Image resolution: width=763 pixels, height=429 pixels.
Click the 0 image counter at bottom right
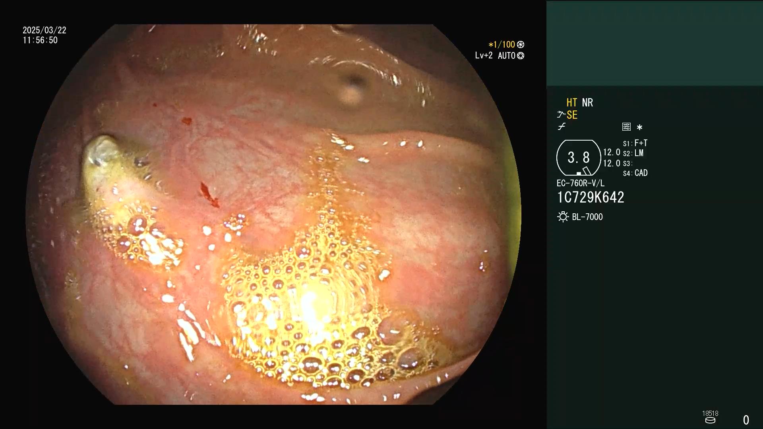(x=746, y=420)
